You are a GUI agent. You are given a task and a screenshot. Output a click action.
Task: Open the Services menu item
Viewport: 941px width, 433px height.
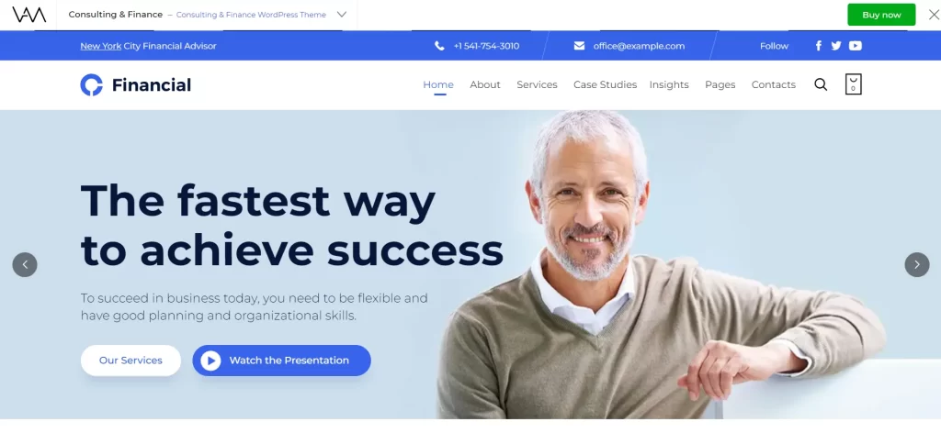click(x=537, y=84)
